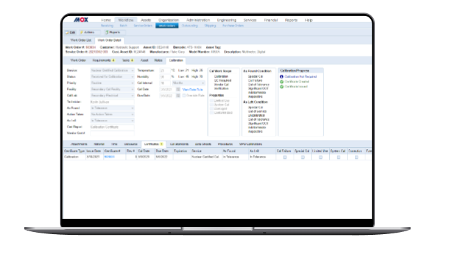Click the MOX logo

pyautogui.click(x=81, y=20)
